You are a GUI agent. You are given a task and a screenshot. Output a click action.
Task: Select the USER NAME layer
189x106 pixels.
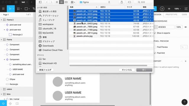[x=18, y=69]
